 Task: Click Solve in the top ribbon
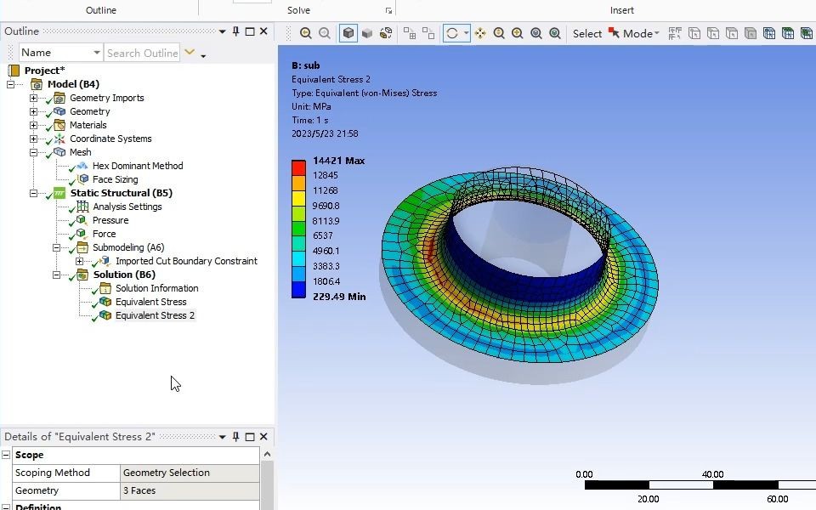298,9
